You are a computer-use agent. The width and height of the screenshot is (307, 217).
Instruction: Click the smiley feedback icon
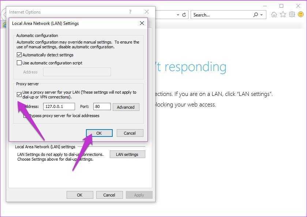point(301,14)
